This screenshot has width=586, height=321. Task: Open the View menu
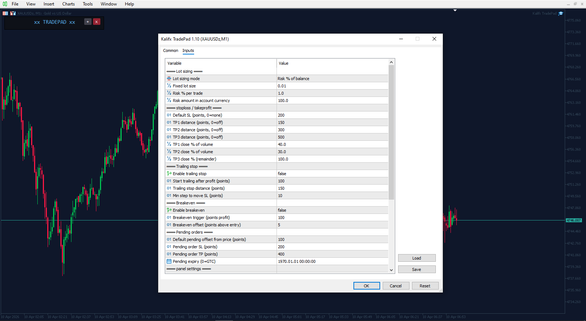point(31,4)
